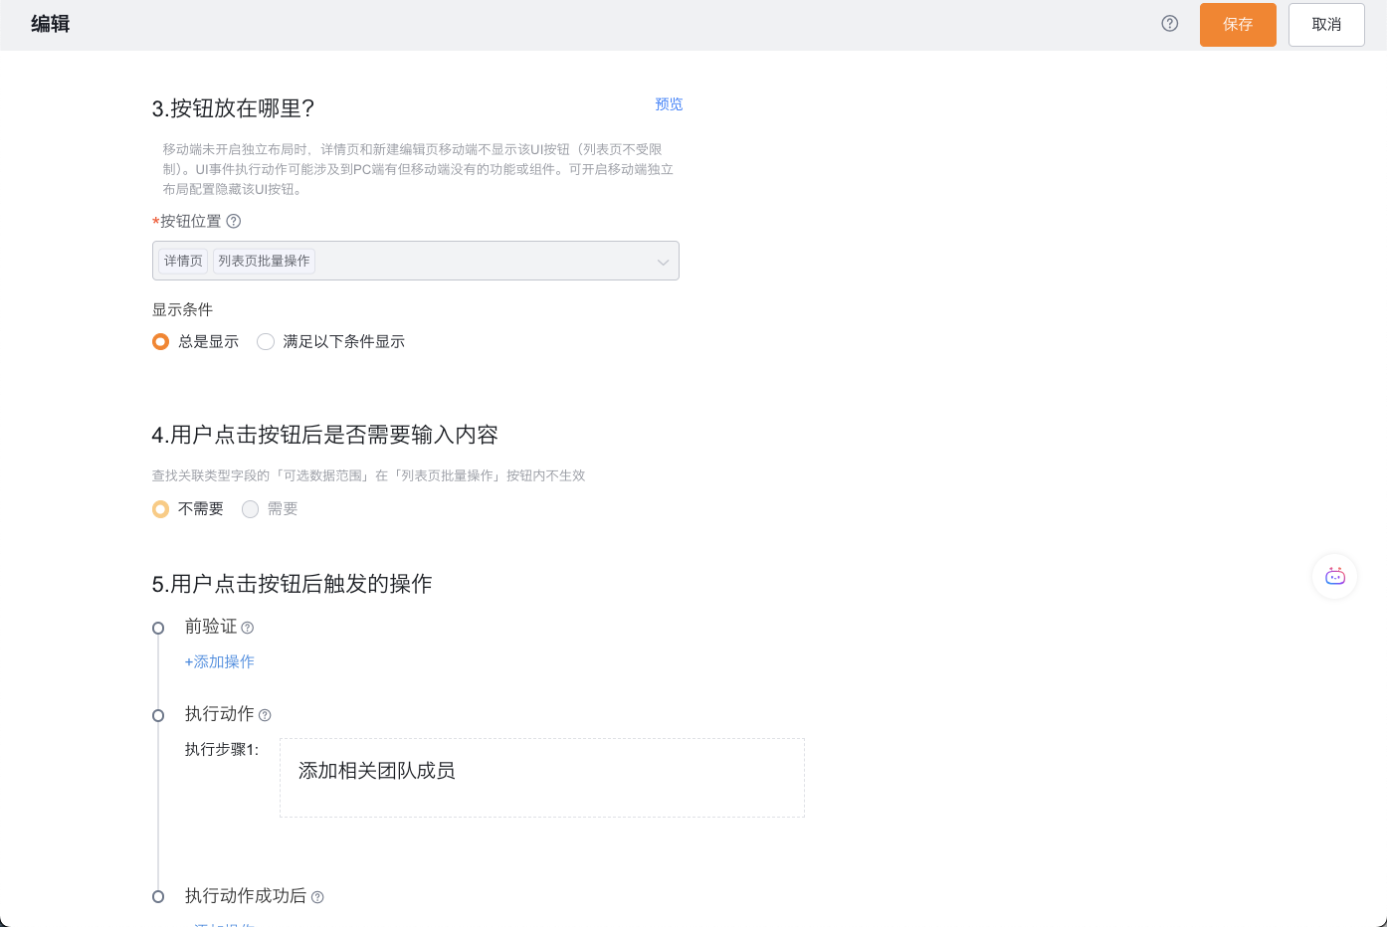Choose the 需要 radio option
Image resolution: width=1387 pixels, height=927 pixels.
point(251,509)
